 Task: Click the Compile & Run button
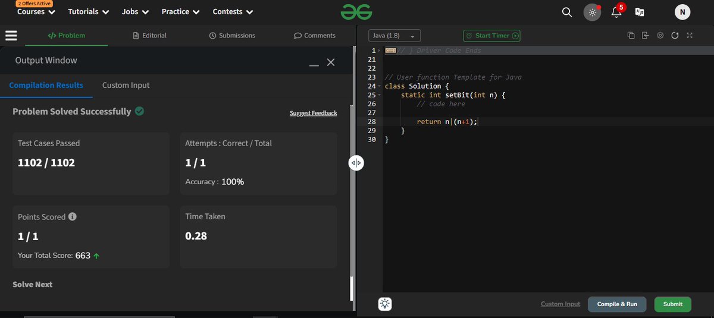(617, 304)
